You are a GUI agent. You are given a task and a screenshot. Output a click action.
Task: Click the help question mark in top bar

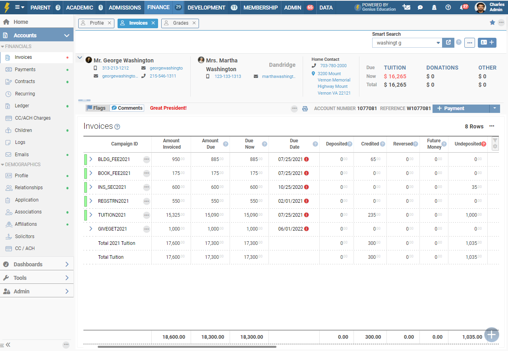point(448,8)
